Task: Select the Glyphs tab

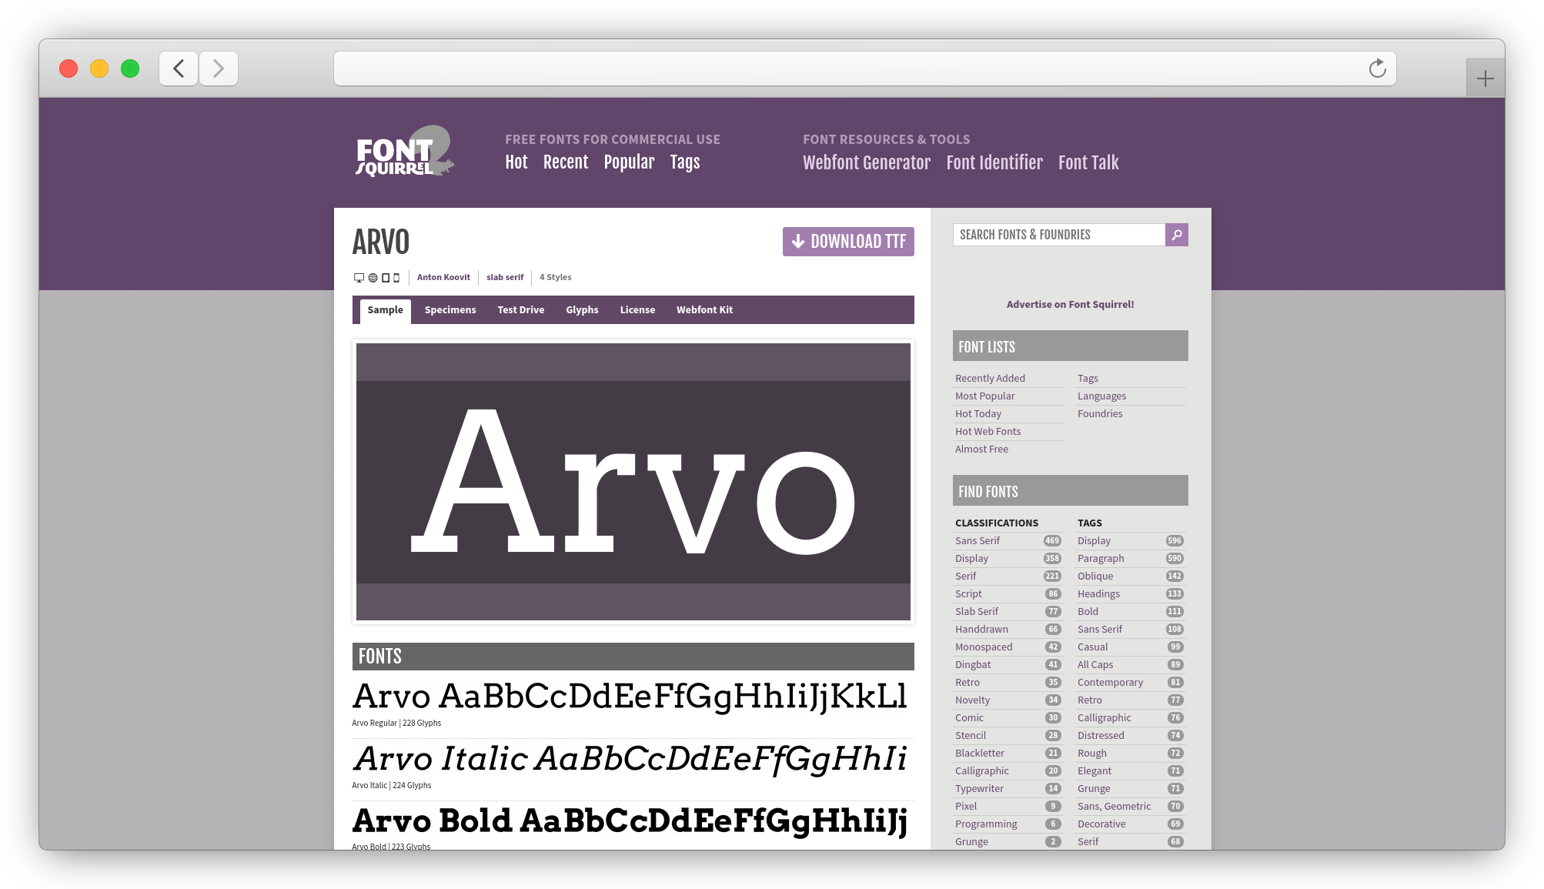Action: coord(582,310)
